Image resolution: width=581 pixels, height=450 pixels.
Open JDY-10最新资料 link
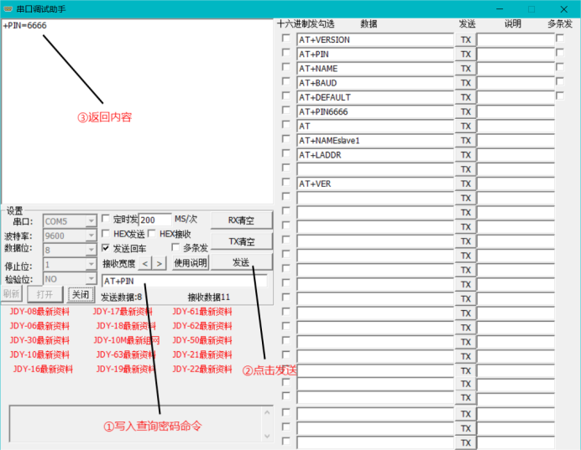[x=39, y=355]
